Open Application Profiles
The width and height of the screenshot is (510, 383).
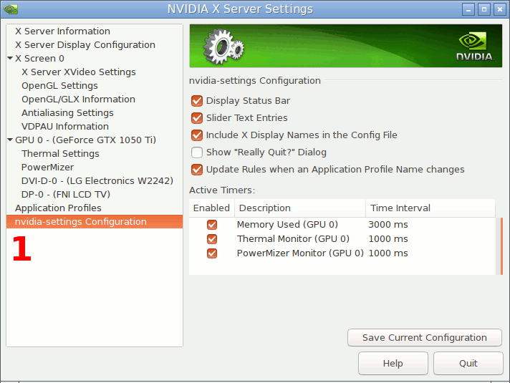[x=58, y=208]
